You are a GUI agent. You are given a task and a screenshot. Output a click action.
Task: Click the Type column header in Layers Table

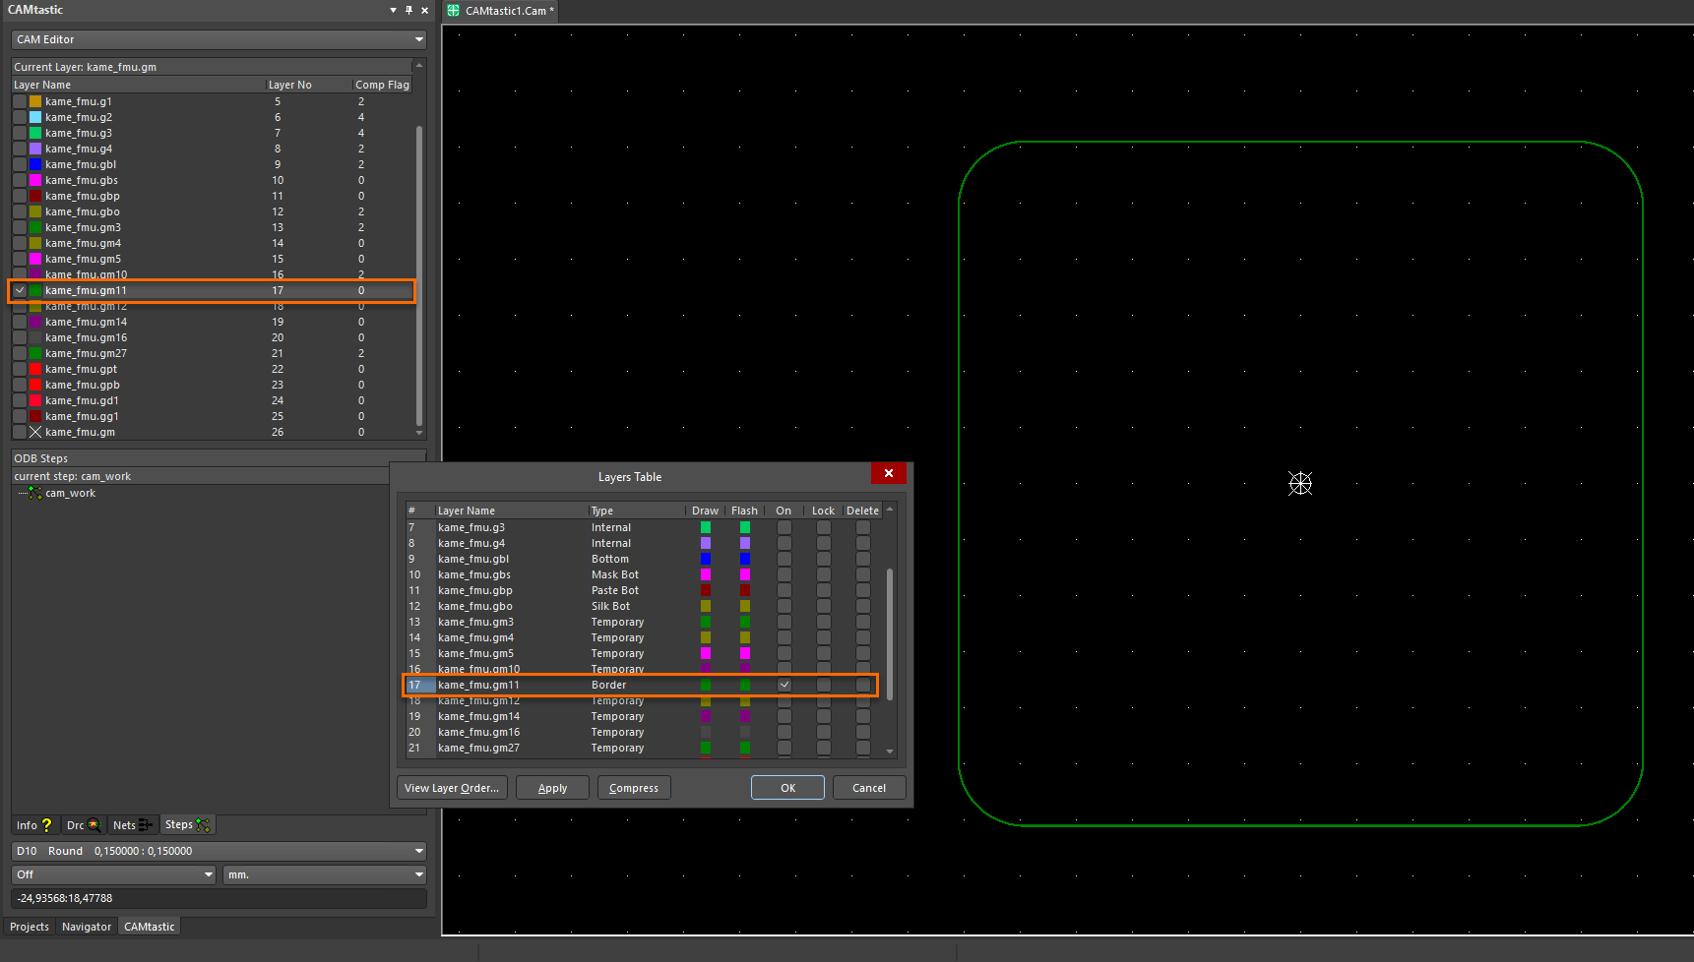[x=636, y=511]
